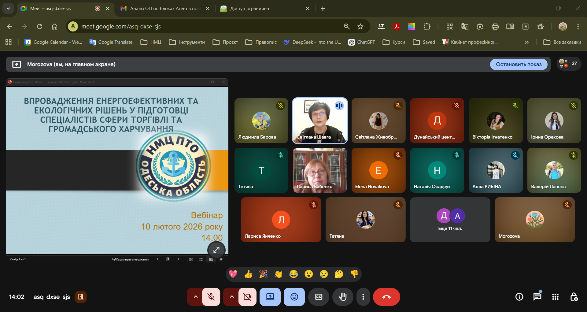Open meeting details info icon
Screen dimensions: 587x312
519,297
